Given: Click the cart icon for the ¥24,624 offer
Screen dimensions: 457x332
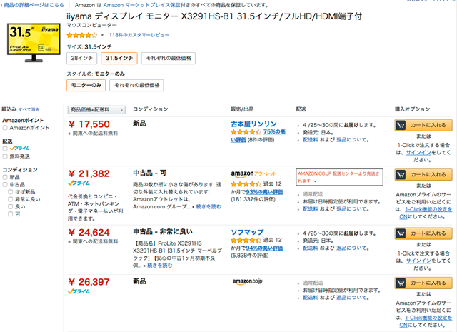Looking at the screenshot, I should click(x=402, y=233).
